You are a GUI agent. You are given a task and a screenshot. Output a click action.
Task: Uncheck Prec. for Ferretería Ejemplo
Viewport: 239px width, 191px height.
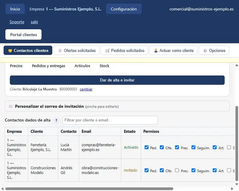177,147
